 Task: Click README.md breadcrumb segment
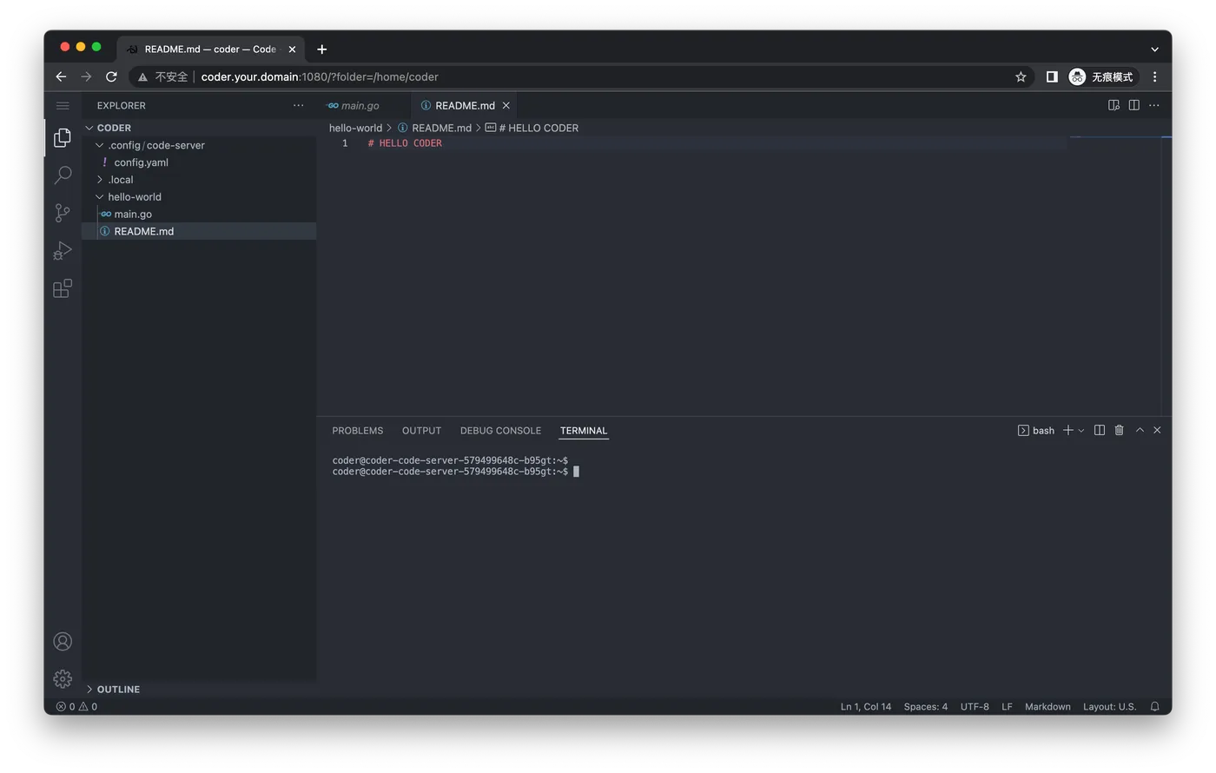pos(434,128)
